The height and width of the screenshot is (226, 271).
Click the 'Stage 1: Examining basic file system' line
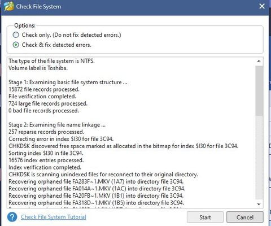[68, 82]
